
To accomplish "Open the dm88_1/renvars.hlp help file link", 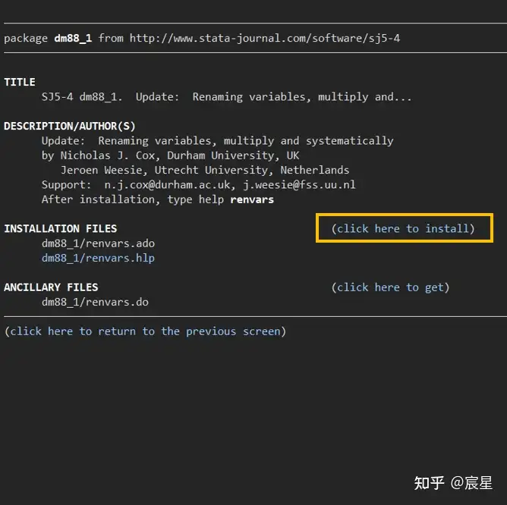I will point(98,258).
